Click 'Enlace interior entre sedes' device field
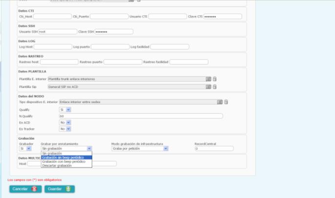Screen dimensions: 335x198 138,102
